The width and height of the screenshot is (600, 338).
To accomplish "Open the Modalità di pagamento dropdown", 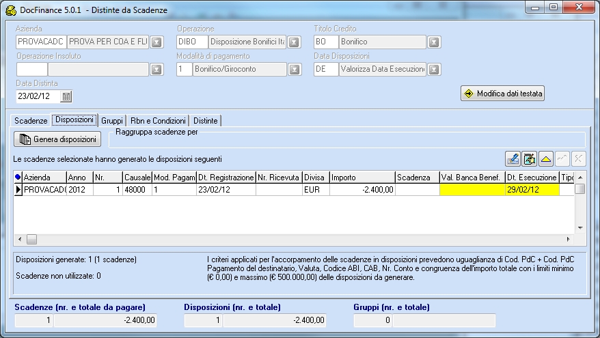I will 294,69.
